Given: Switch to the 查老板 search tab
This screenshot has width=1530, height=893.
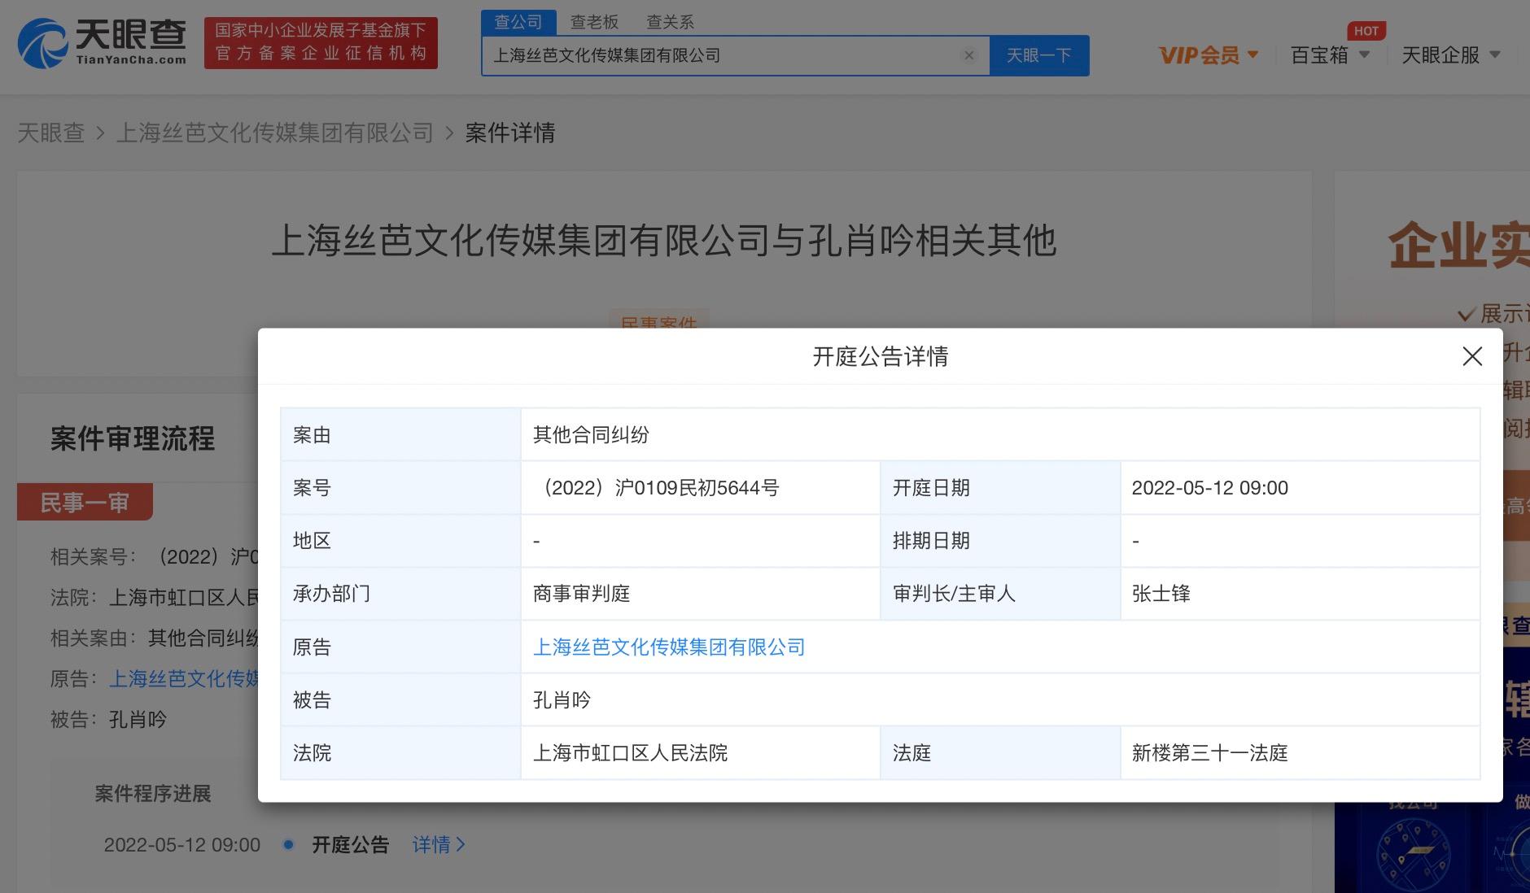Looking at the screenshot, I should pyautogui.click(x=593, y=21).
